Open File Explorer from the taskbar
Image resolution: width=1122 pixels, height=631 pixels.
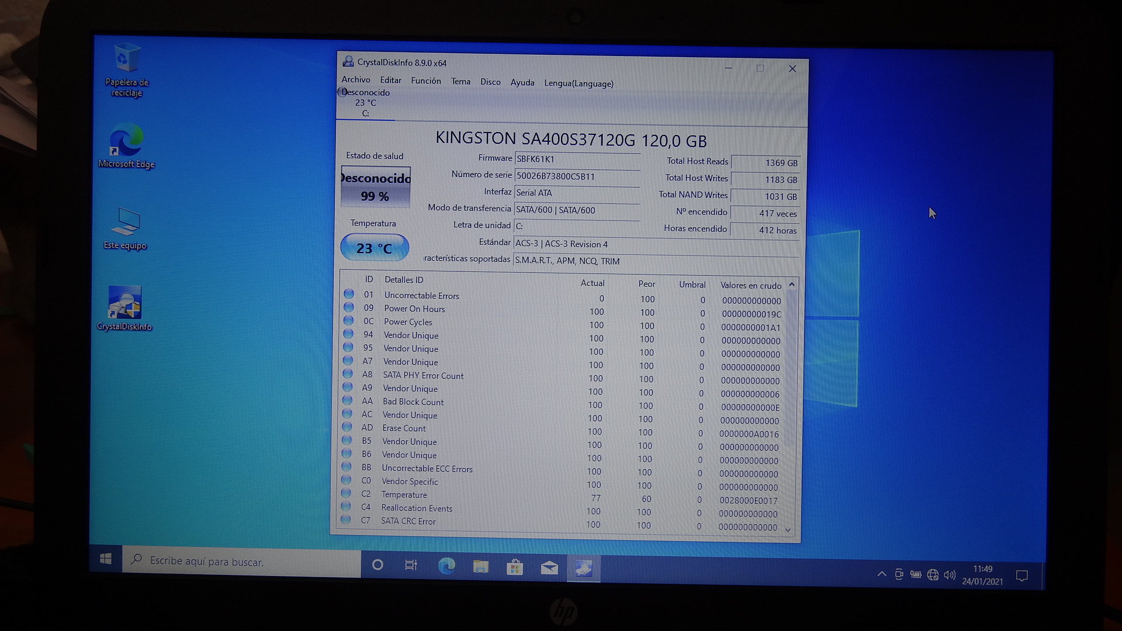click(x=480, y=566)
